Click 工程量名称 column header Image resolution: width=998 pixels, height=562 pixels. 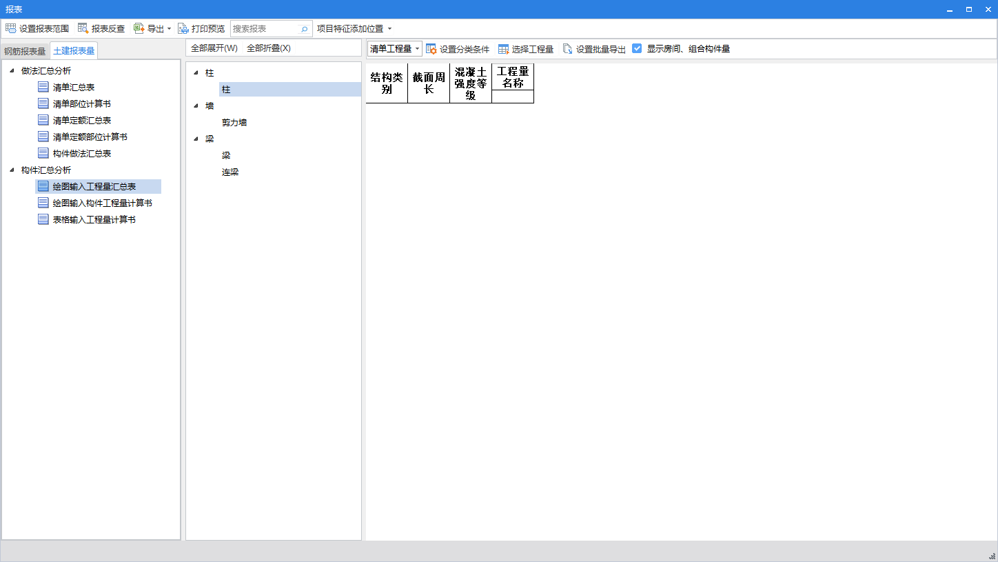(513, 77)
